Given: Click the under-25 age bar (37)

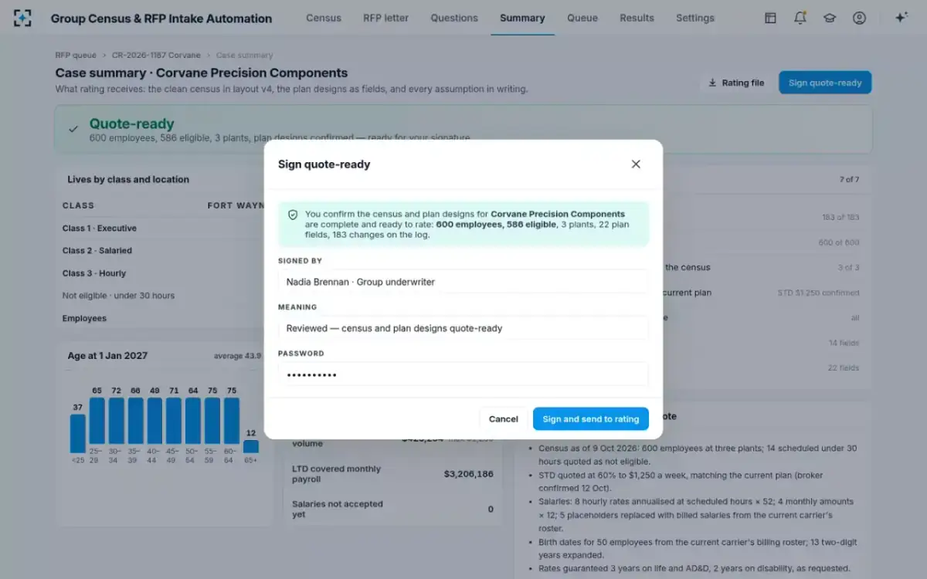Looking at the screenshot, I should [78, 433].
